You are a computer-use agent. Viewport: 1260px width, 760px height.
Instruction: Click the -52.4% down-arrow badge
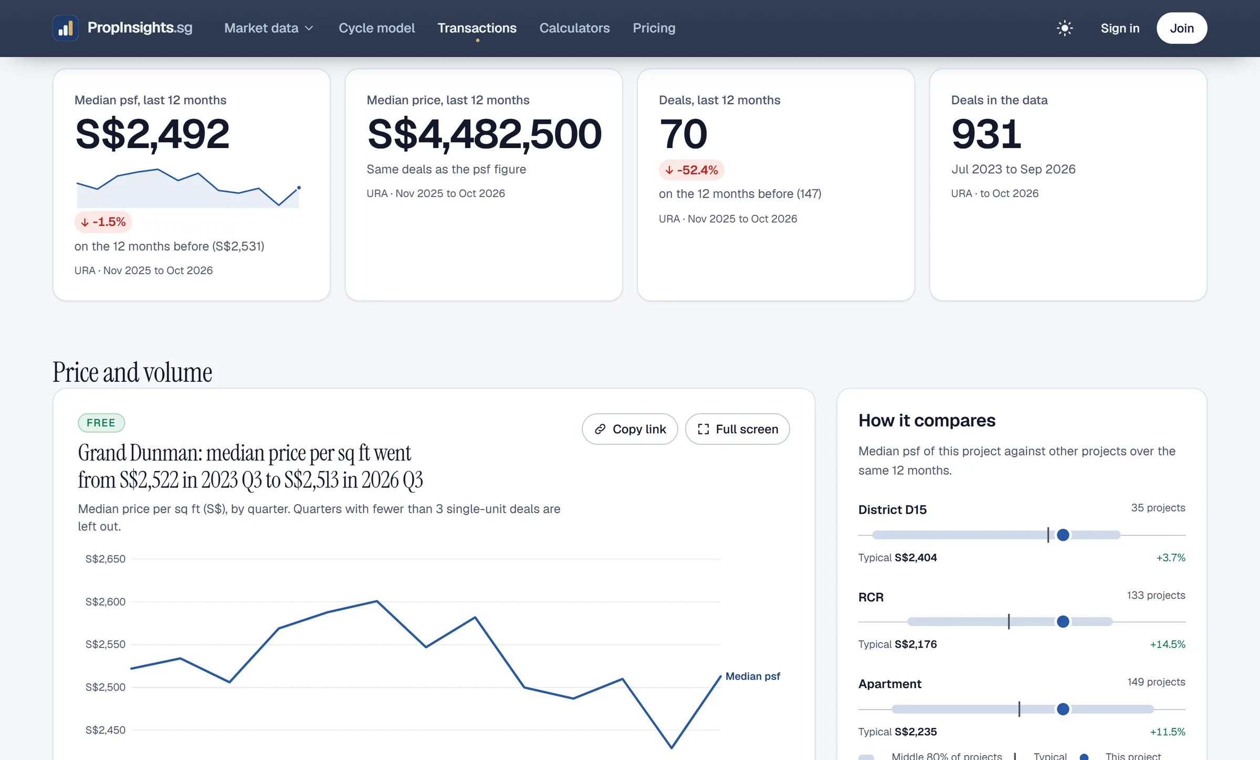[x=691, y=170]
